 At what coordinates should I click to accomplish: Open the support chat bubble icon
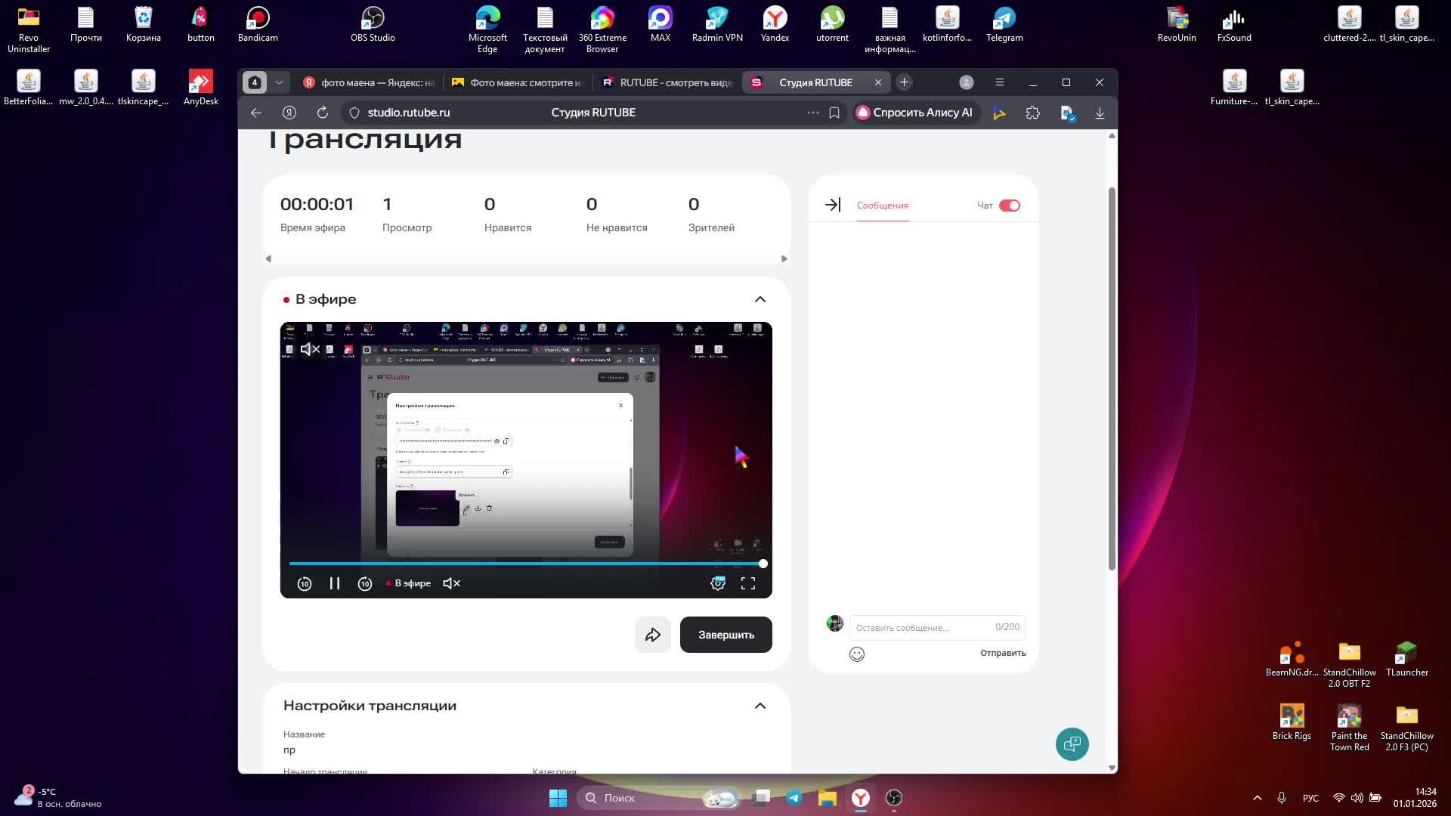(1072, 744)
